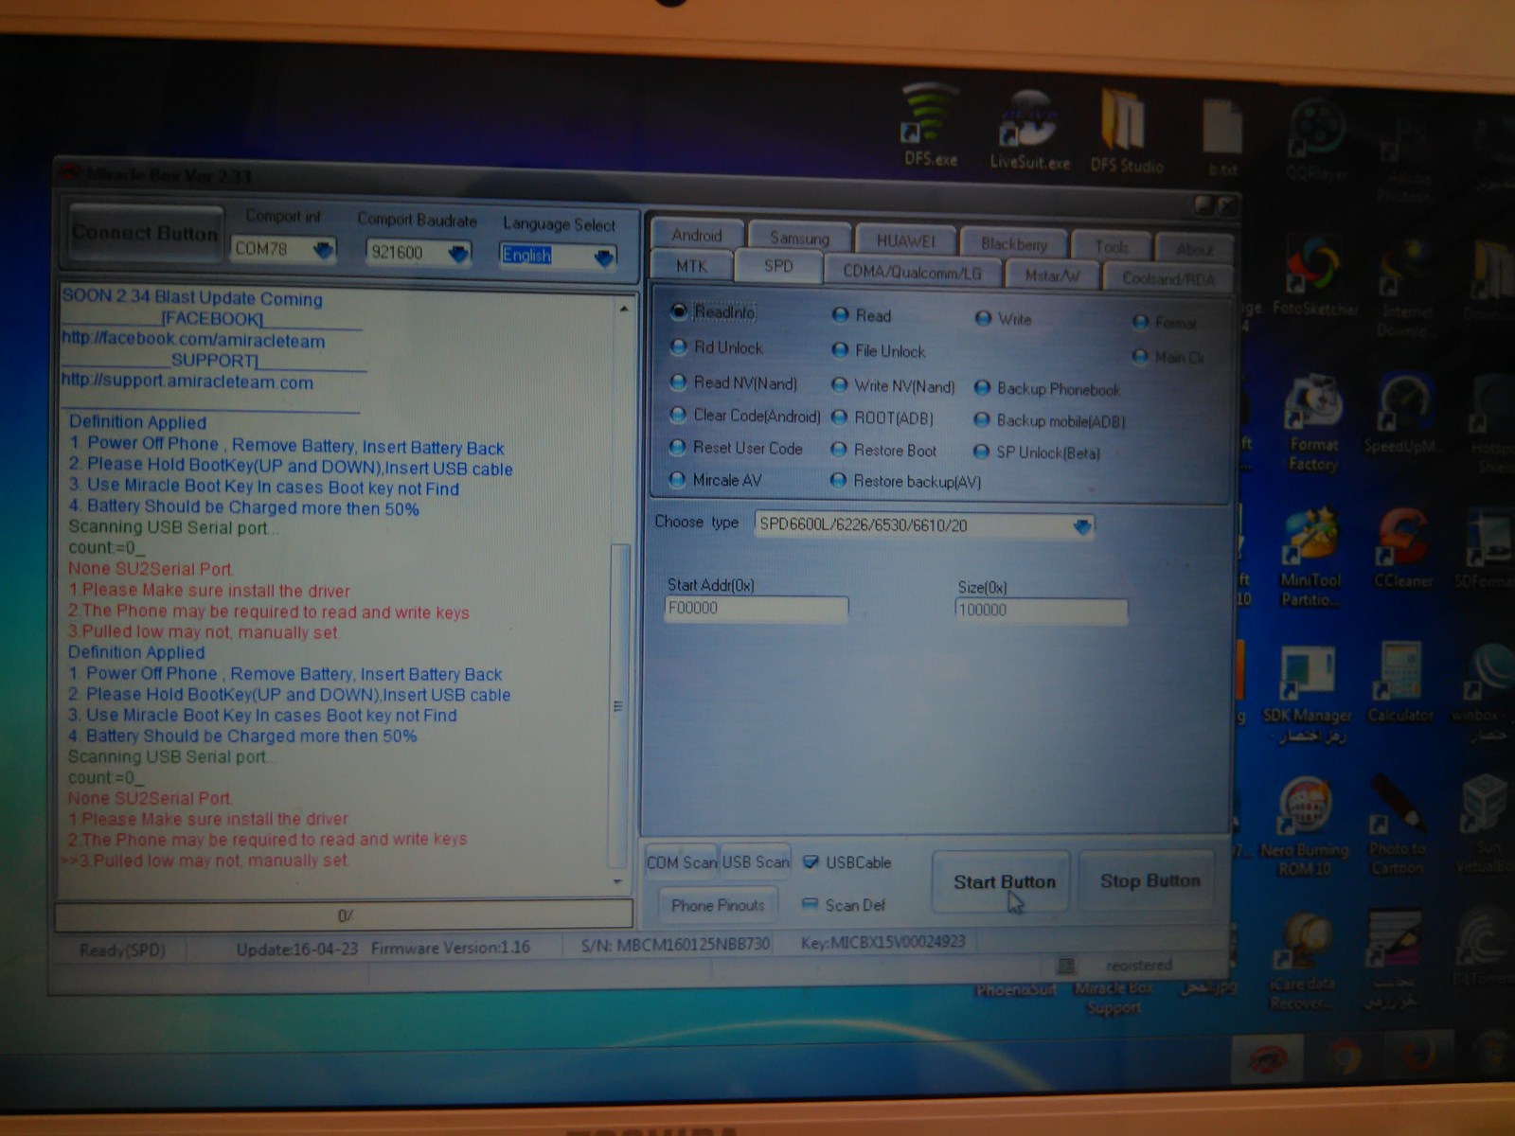Select the SPD tab
1515x1136 pixels.
point(778,267)
